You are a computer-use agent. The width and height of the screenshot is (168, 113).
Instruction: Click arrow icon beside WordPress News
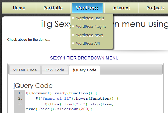73,35
